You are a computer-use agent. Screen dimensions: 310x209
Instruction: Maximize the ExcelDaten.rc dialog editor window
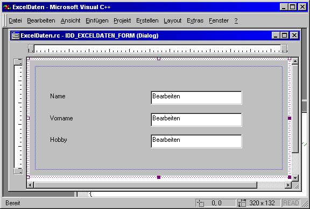[x=285, y=35]
